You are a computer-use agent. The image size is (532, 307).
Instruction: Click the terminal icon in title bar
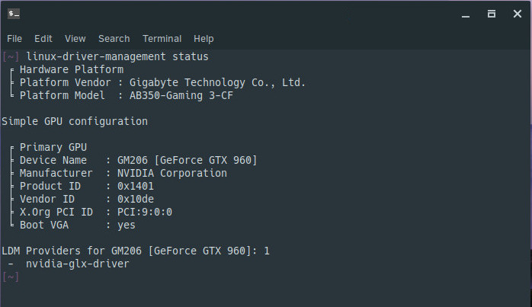pyautogui.click(x=13, y=13)
